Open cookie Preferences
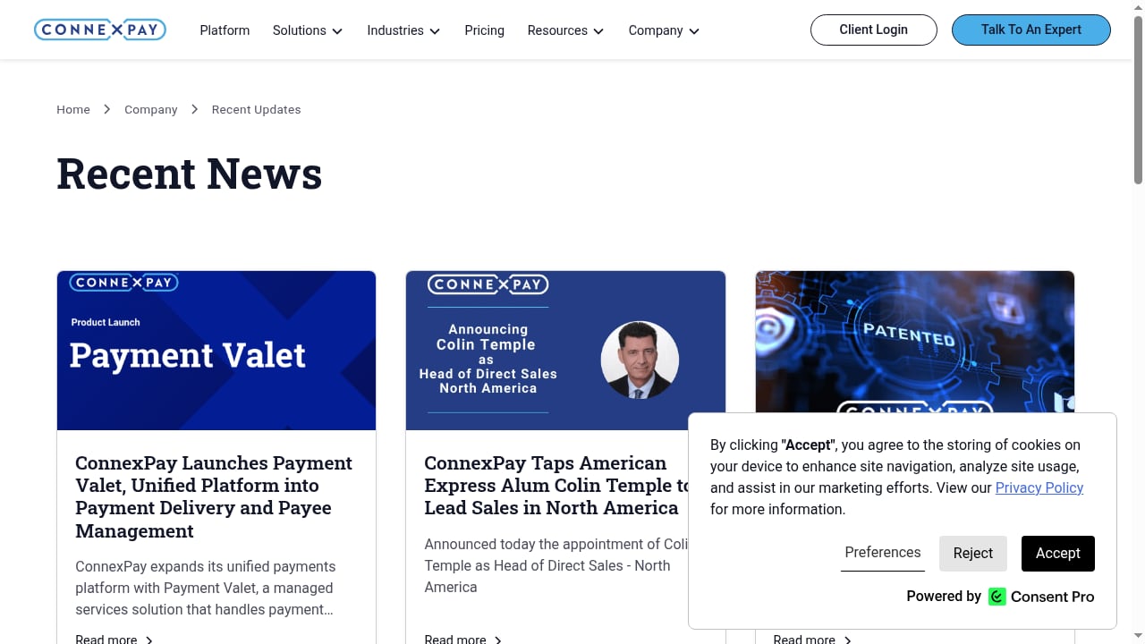Screen dimensions: 1145x644 (883, 553)
